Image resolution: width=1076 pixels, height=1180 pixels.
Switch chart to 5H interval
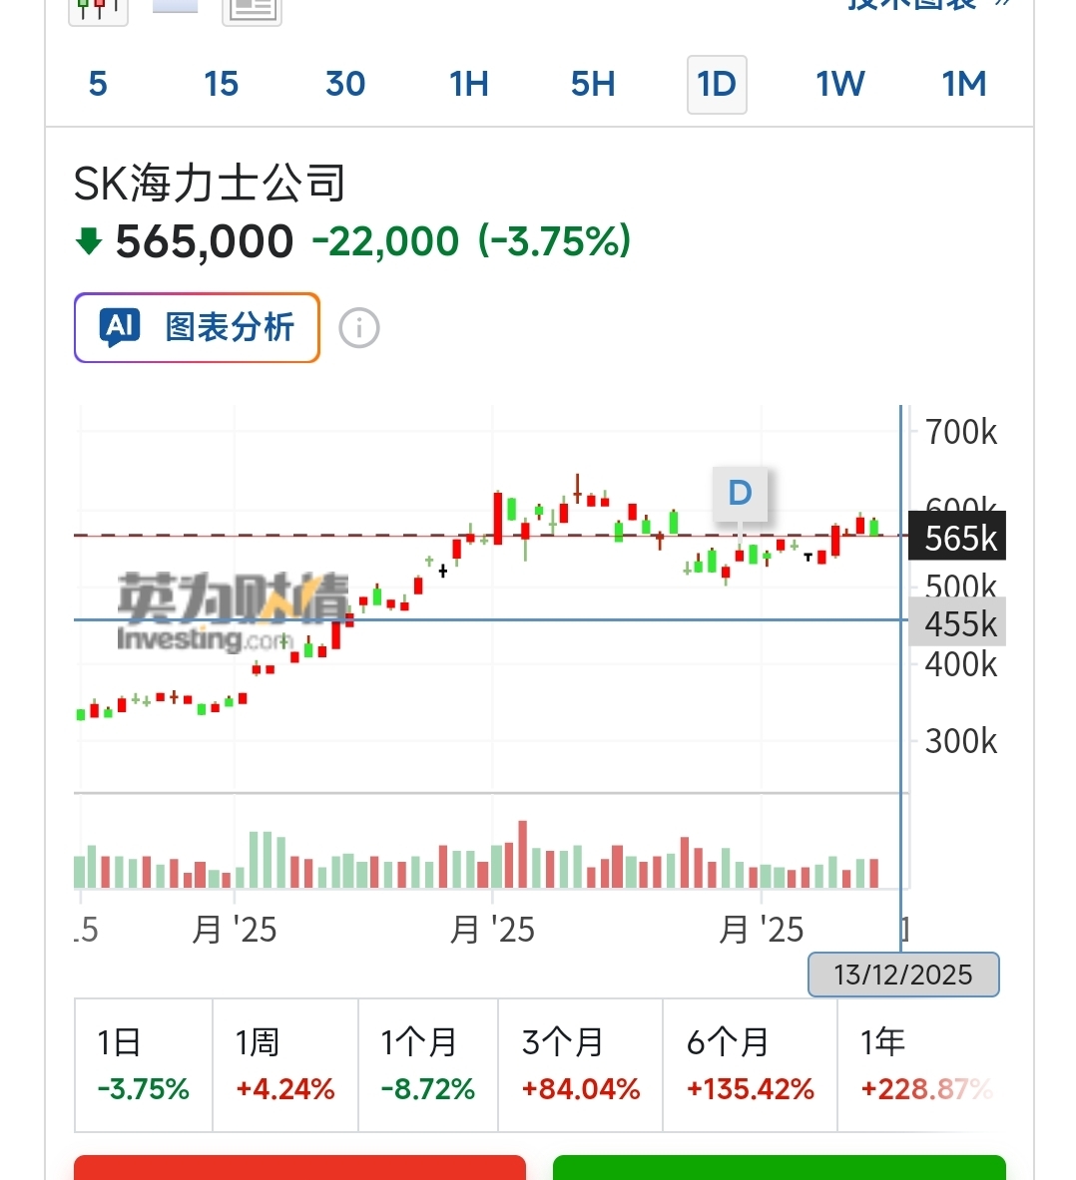pyautogui.click(x=593, y=85)
